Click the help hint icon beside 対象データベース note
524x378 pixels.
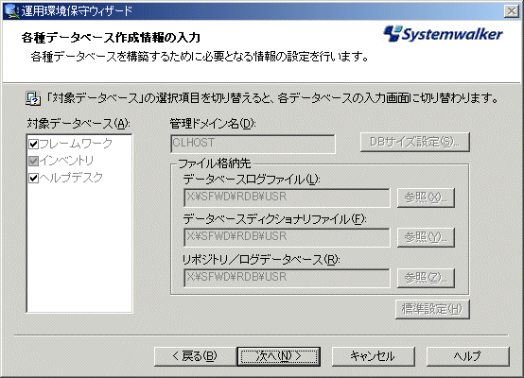click(x=33, y=98)
